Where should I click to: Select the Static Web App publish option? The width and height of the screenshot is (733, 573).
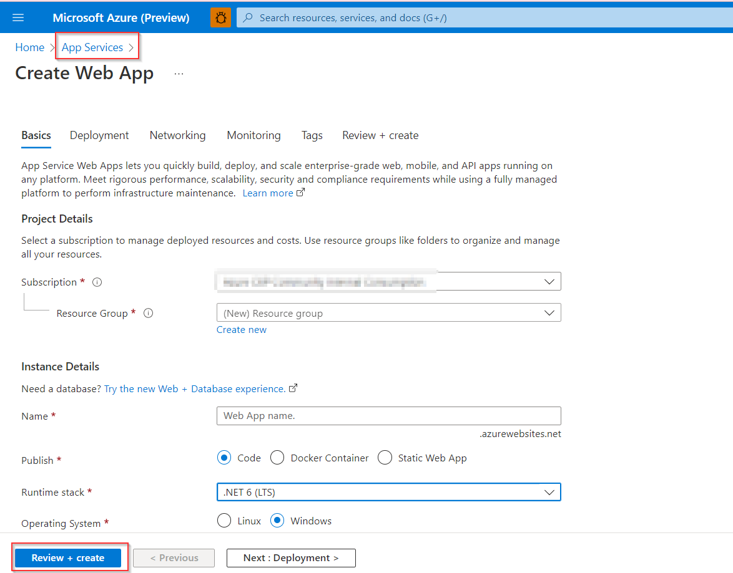(x=385, y=458)
